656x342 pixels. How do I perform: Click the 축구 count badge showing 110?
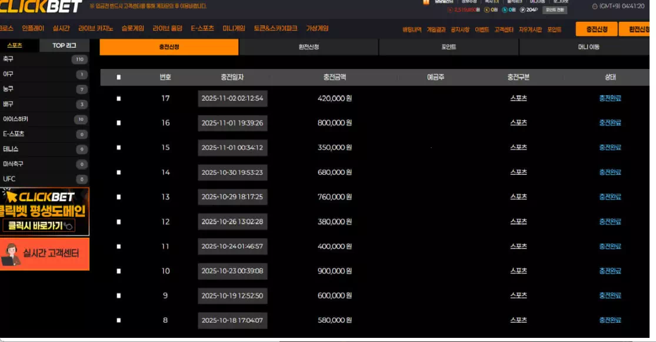click(79, 59)
